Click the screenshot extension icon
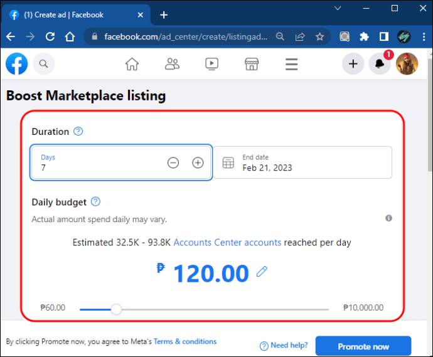The height and width of the screenshot is (357, 433). pos(345,36)
